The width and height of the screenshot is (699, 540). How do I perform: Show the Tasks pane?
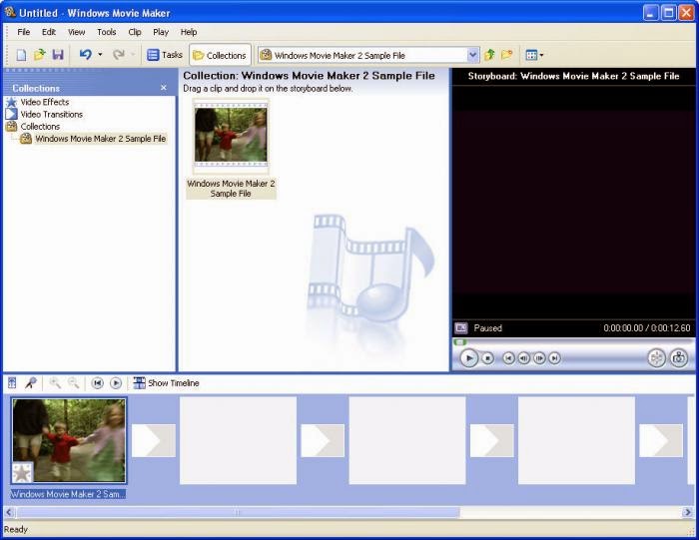pyautogui.click(x=165, y=55)
